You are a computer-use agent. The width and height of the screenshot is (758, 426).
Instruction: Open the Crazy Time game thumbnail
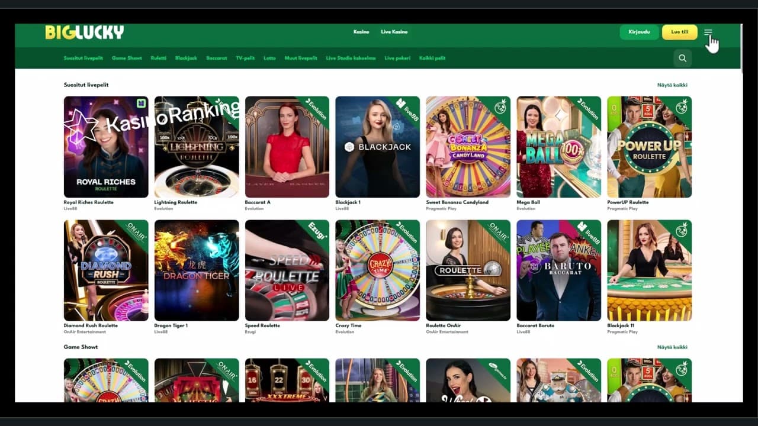pyautogui.click(x=378, y=270)
